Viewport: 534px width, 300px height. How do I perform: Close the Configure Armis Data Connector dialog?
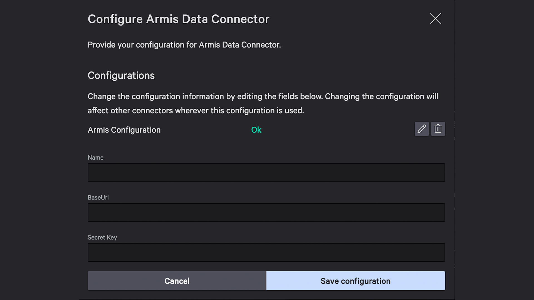pyautogui.click(x=436, y=19)
